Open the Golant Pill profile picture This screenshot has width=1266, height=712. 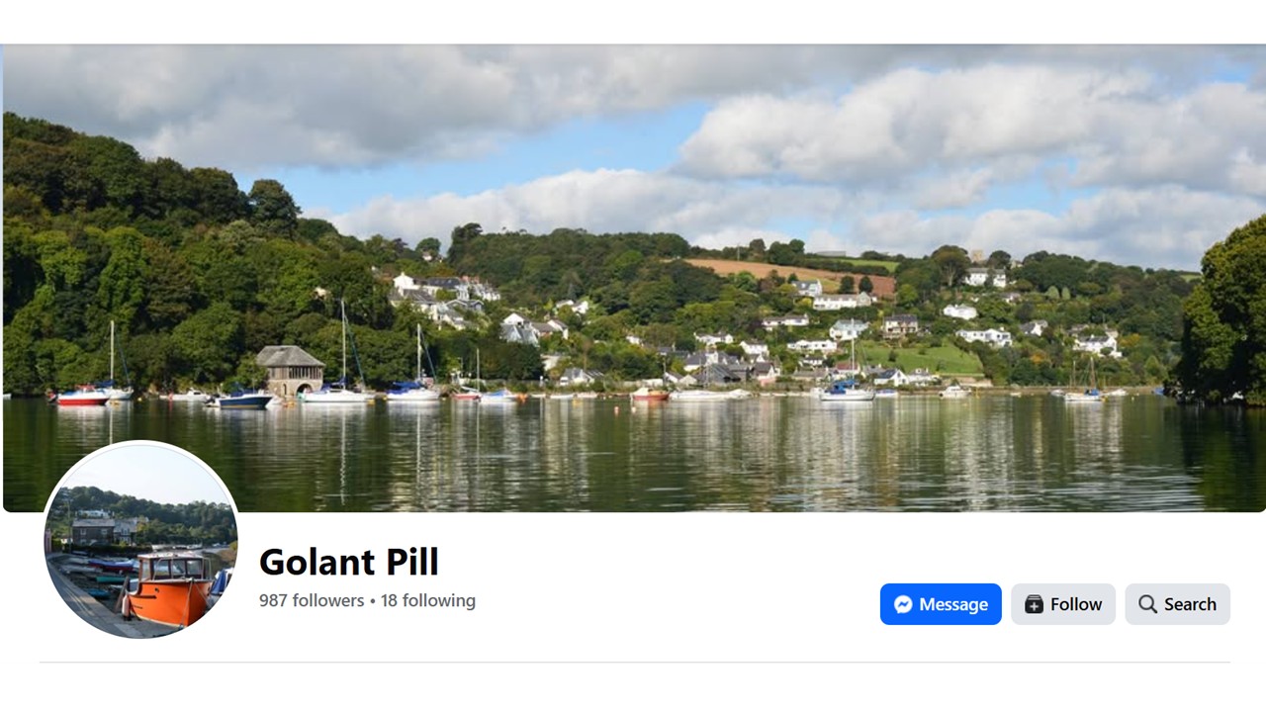click(141, 539)
